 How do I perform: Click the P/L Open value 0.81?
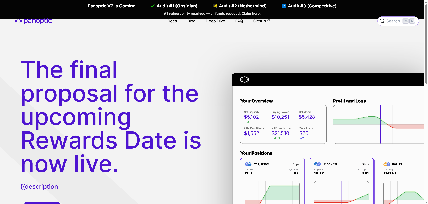click(365, 173)
